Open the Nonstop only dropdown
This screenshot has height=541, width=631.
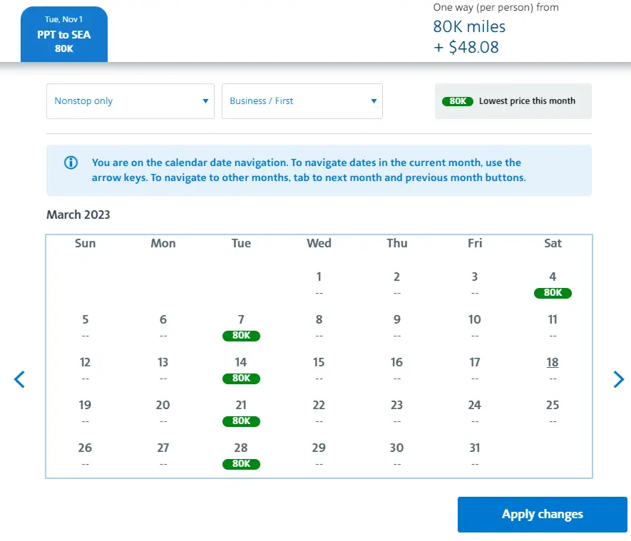130,101
